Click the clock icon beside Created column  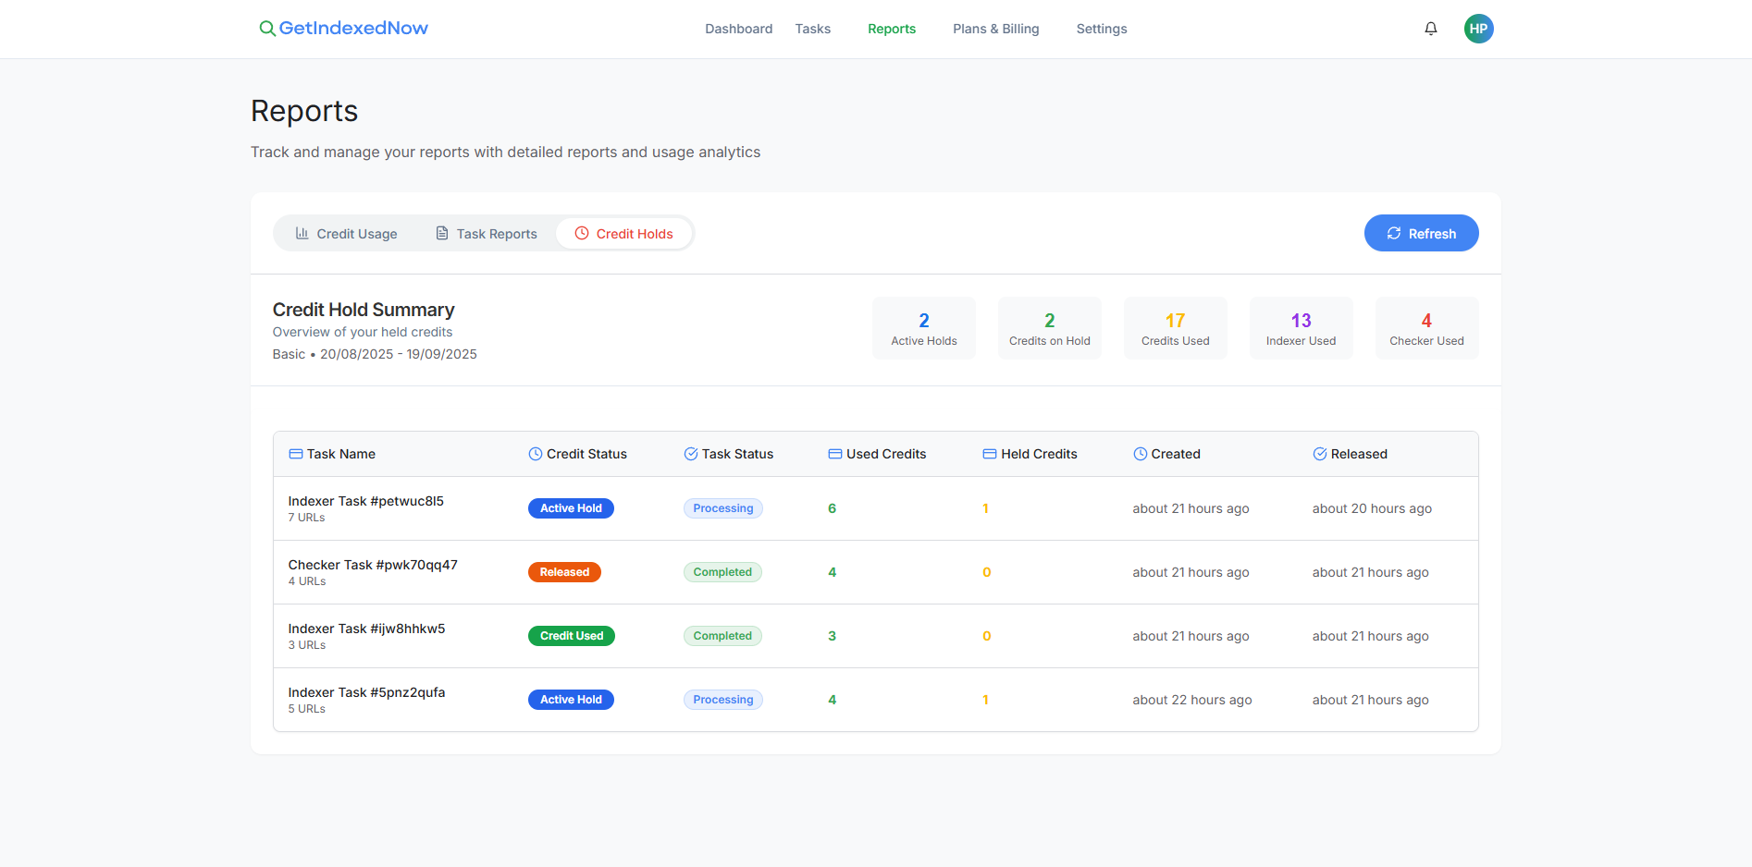coord(1140,454)
